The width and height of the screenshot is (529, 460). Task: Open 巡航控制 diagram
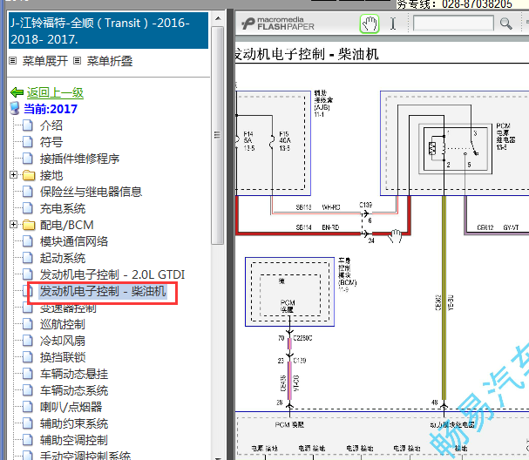[x=63, y=324]
